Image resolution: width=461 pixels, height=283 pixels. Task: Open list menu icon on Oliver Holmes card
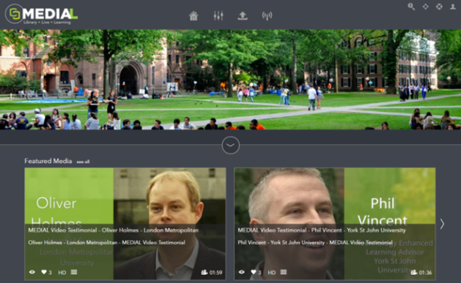pyautogui.click(x=74, y=272)
